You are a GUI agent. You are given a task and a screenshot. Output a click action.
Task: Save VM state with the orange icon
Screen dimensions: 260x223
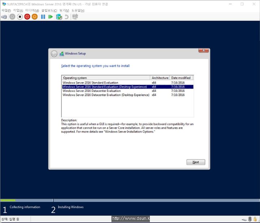(35, 17)
